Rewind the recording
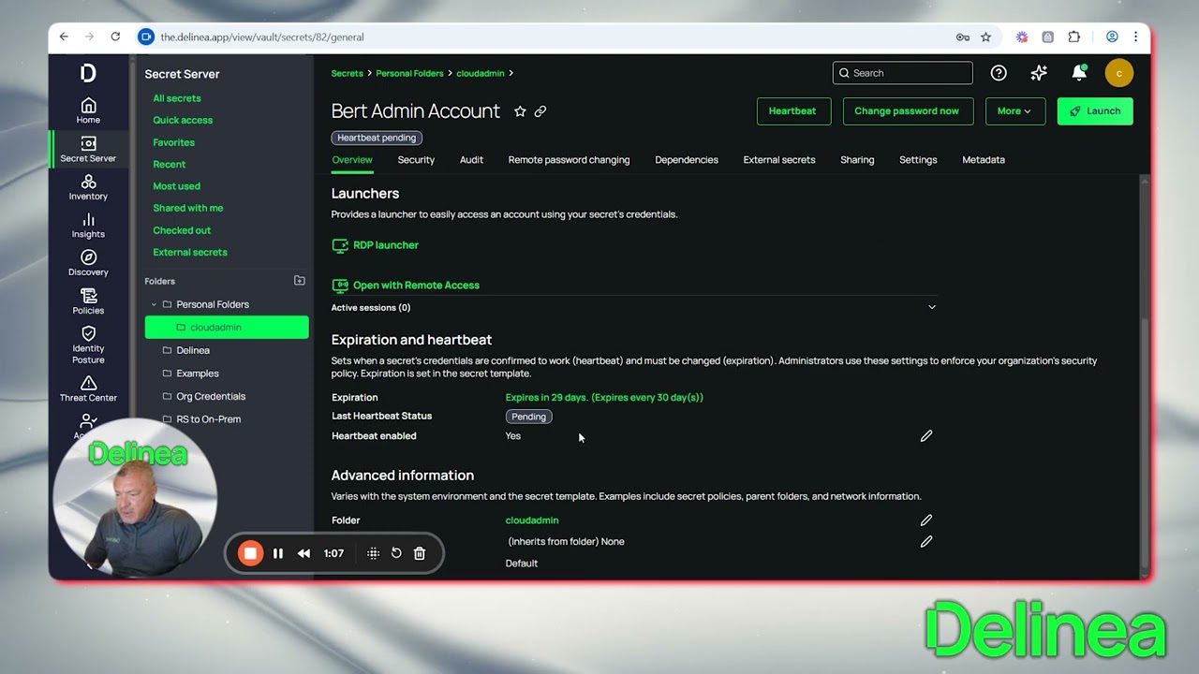The height and width of the screenshot is (674, 1199). pos(303,553)
